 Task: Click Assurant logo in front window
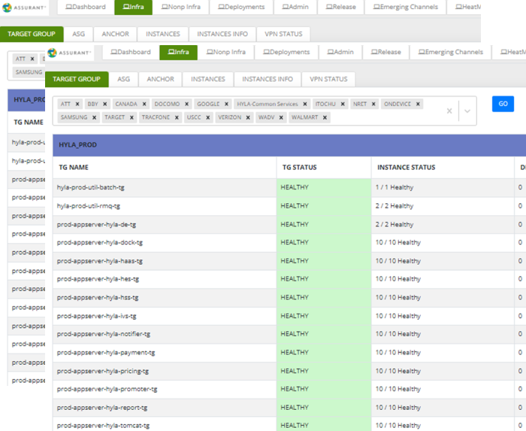coord(69,53)
